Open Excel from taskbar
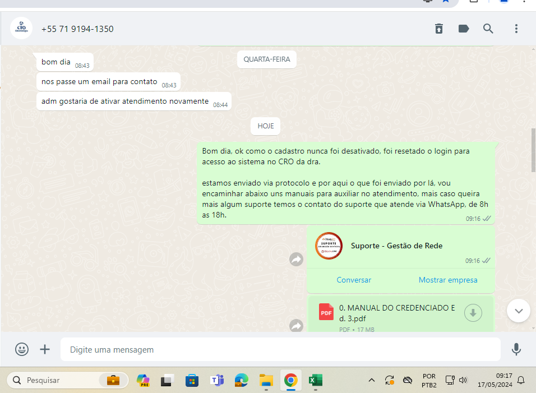 (x=316, y=380)
